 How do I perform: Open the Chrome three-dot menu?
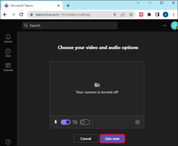pos(174,14)
